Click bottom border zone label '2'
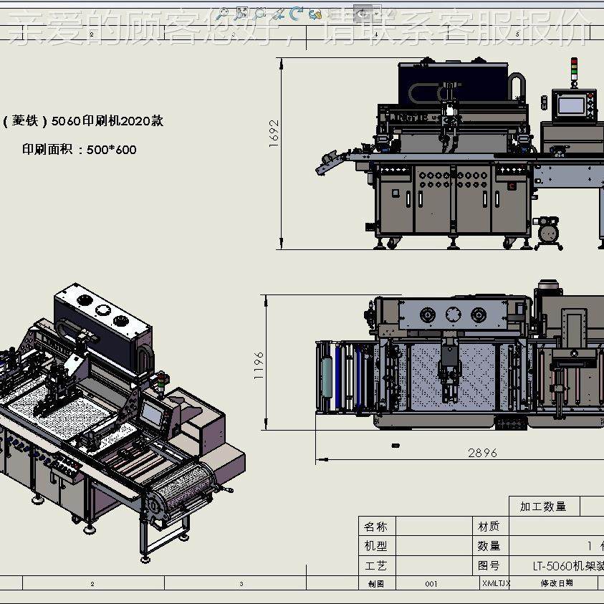 click(x=92, y=584)
